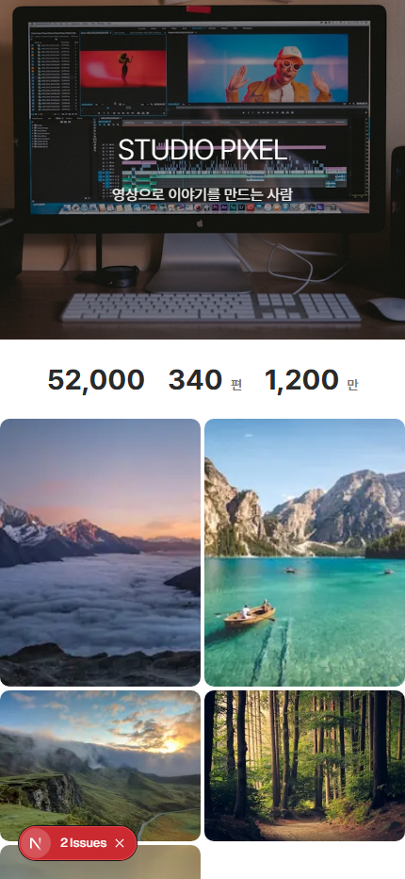The height and width of the screenshot is (879, 405).
Task: Click the red silhouette dancer preview window
Action: tap(123, 69)
